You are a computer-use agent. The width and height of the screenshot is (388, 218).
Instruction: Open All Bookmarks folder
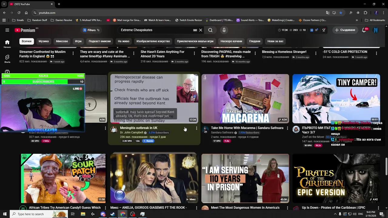point(375,20)
